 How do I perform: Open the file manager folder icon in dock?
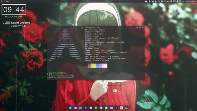click(x=81, y=108)
